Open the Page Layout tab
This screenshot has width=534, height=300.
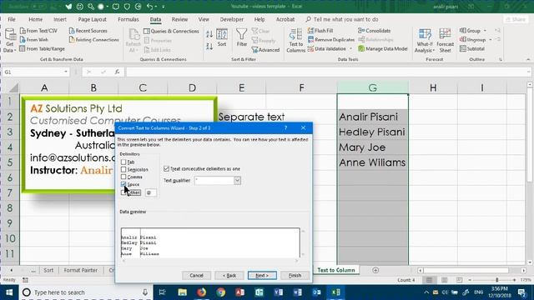[x=92, y=19]
